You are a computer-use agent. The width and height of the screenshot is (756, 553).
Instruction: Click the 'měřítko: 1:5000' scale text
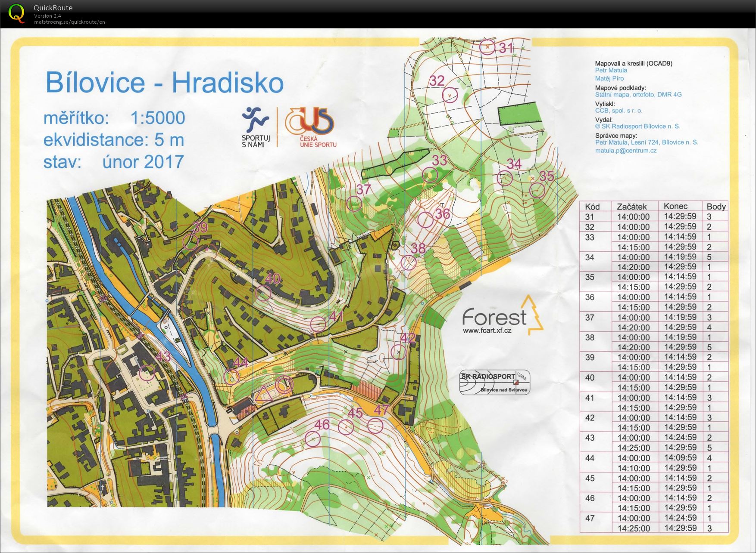114,118
